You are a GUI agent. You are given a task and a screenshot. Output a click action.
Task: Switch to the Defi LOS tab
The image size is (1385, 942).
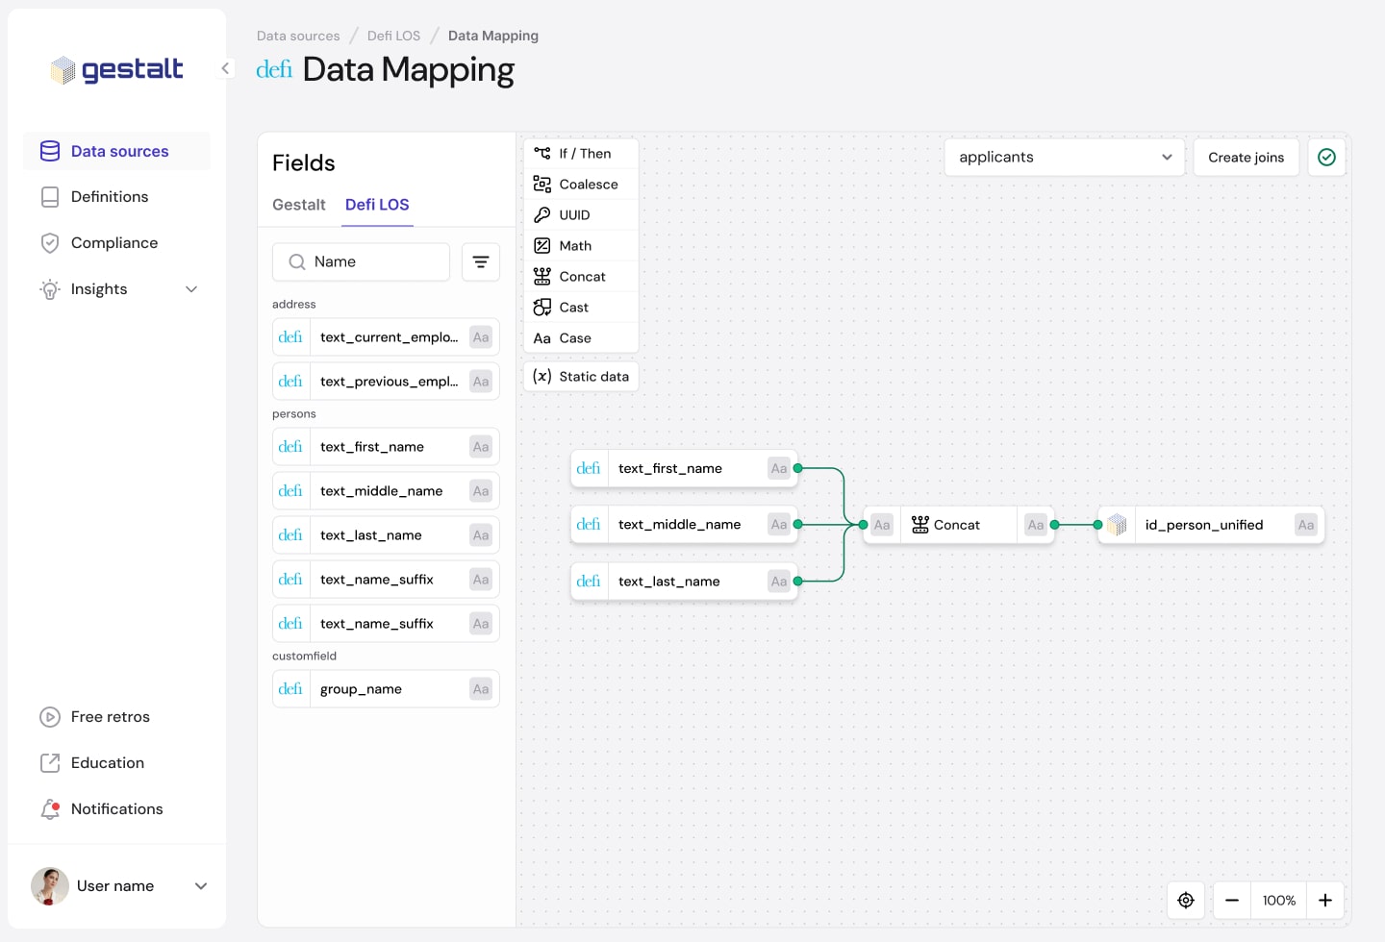point(377,205)
